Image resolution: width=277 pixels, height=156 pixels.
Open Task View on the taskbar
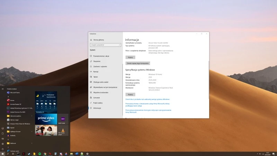[13, 154]
